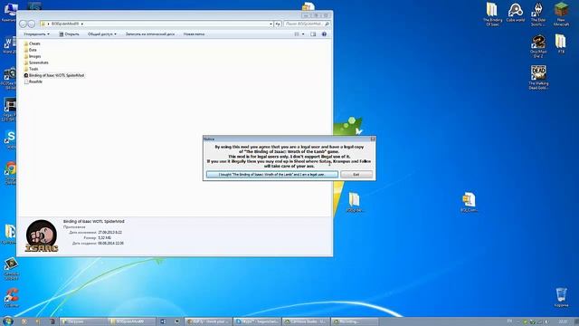Open the New Minecraft desktop icon
This screenshot has height=326, width=579.
[x=561, y=14]
